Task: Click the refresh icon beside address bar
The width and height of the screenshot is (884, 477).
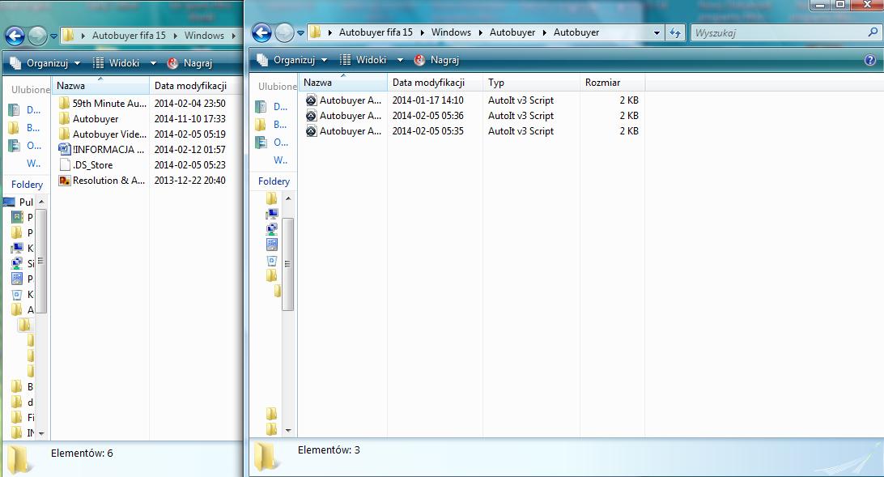Action: coord(675,32)
